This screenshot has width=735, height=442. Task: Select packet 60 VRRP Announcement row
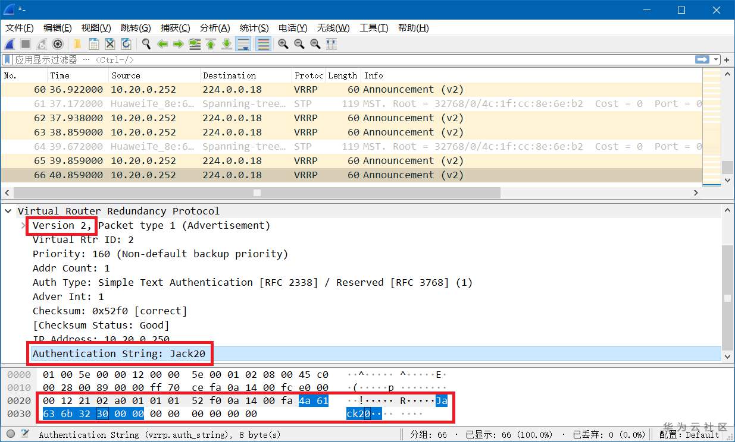click(351, 90)
